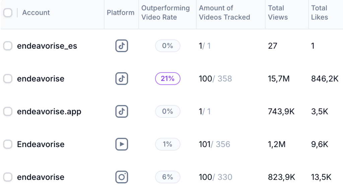Image resolution: width=343 pixels, height=194 pixels.
Task: Open the endeavorise_es account name
Action: (x=47, y=46)
